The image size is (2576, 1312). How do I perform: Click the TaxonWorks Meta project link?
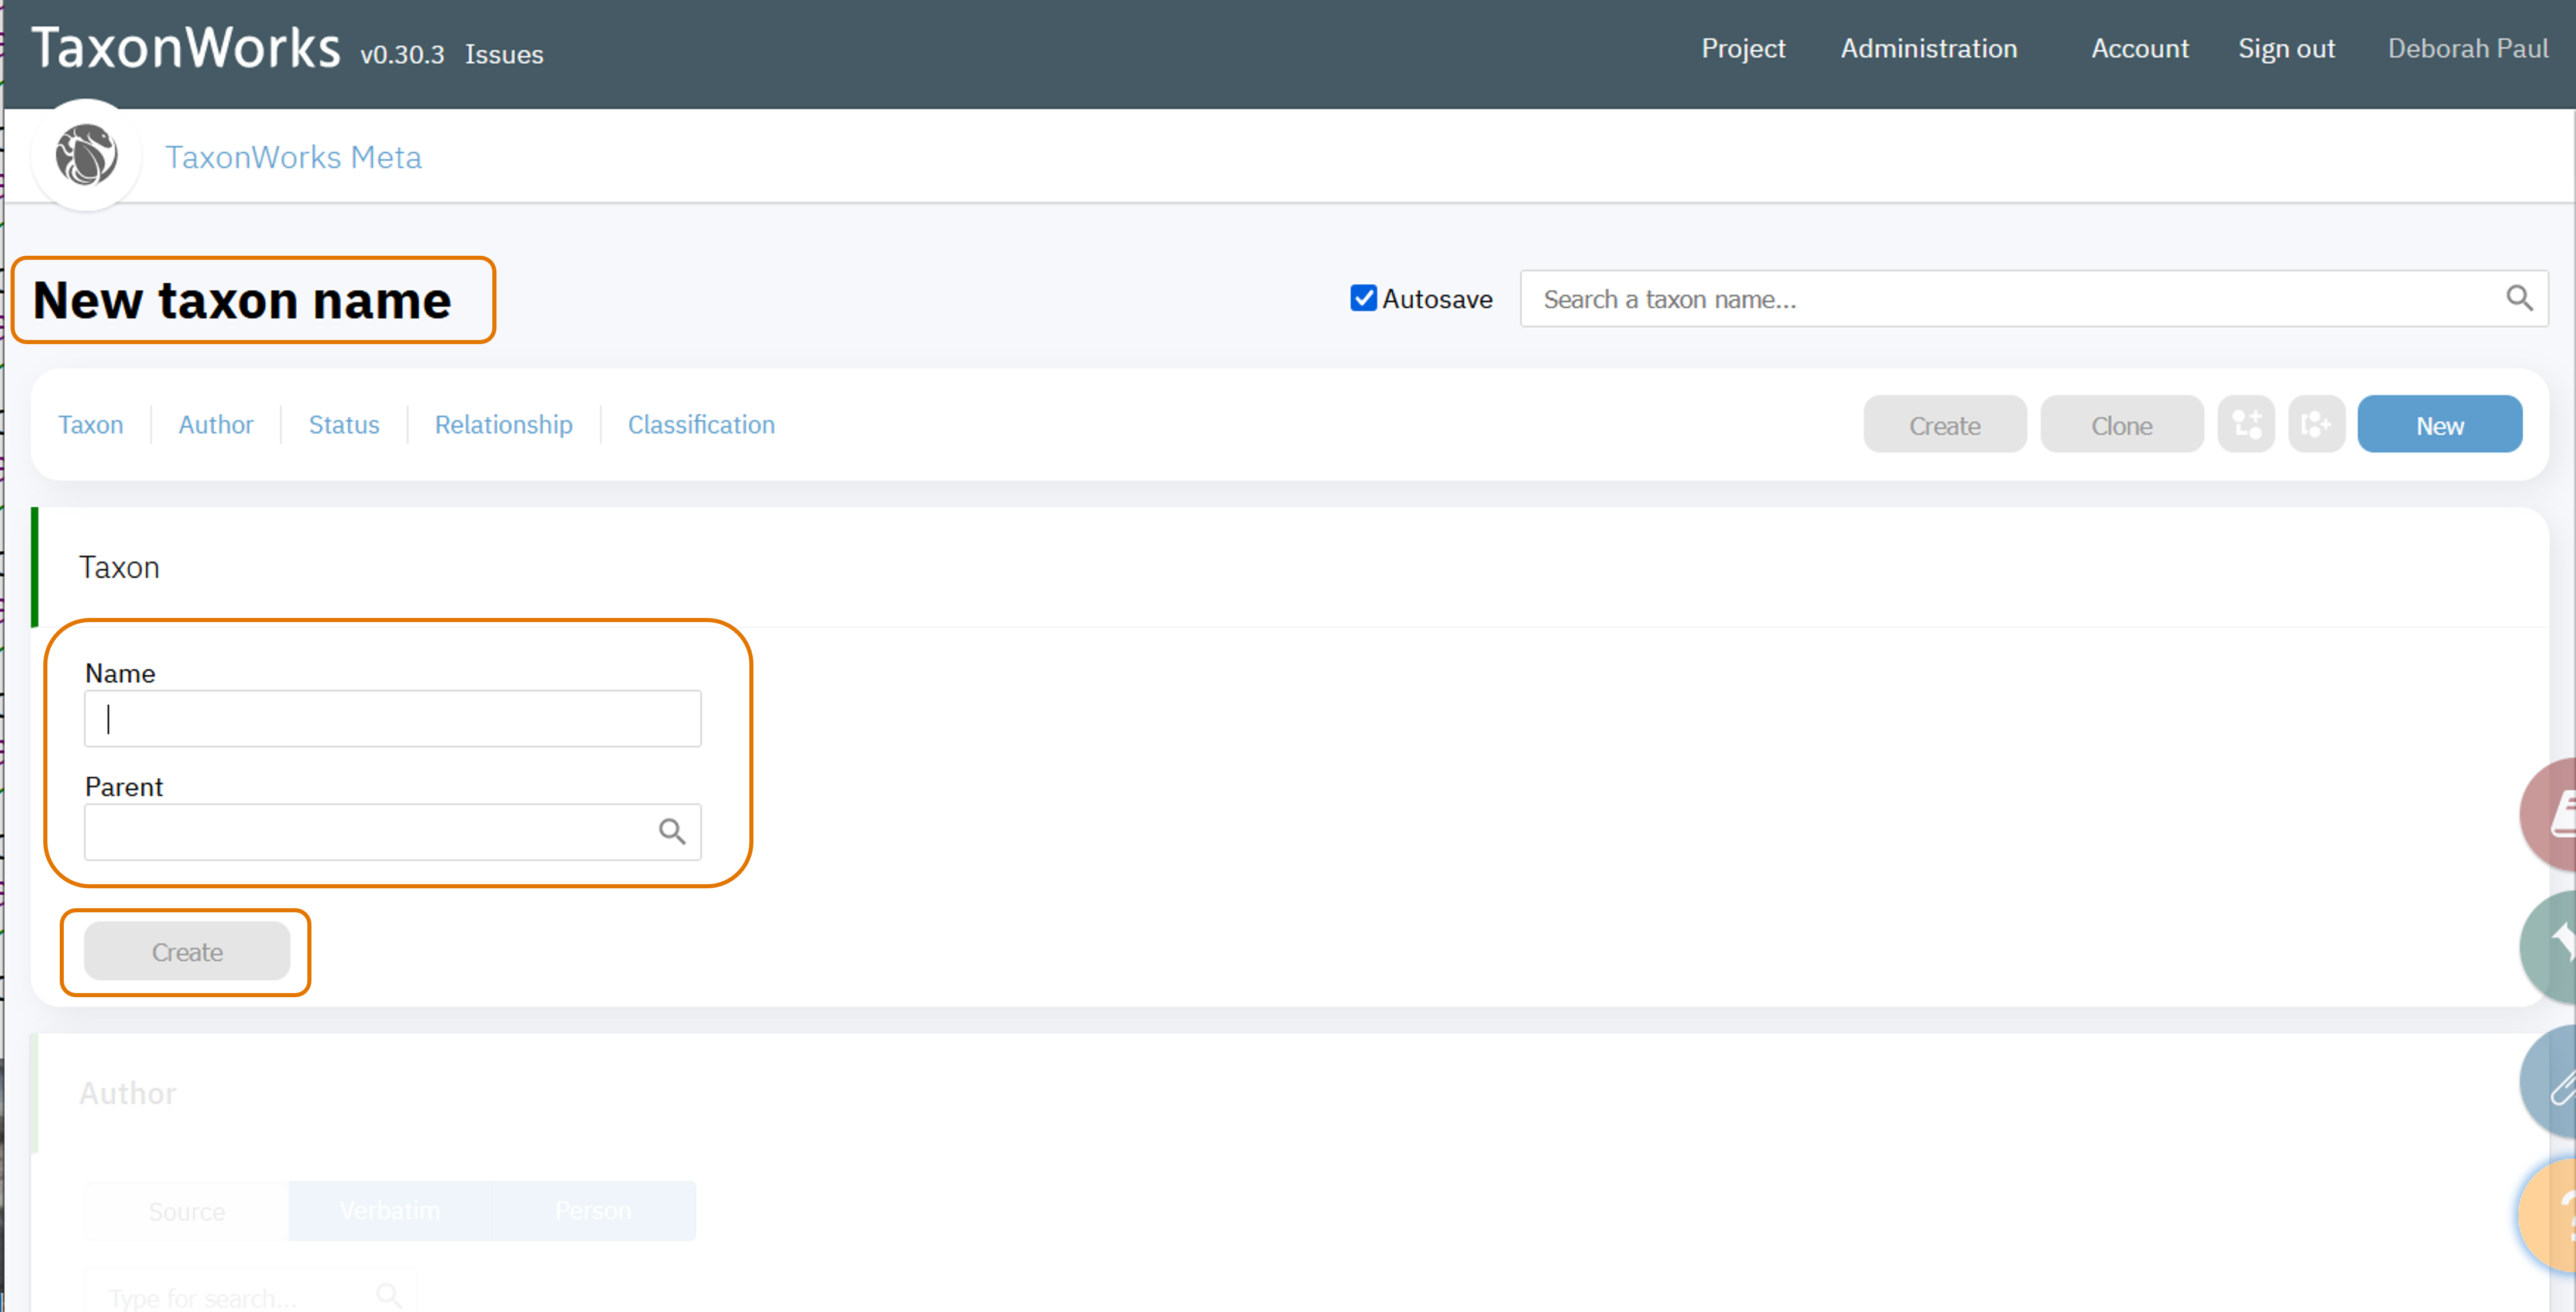coord(293,157)
